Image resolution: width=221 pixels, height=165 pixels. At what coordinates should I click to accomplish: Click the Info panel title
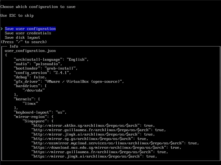click(x=14, y=46)
